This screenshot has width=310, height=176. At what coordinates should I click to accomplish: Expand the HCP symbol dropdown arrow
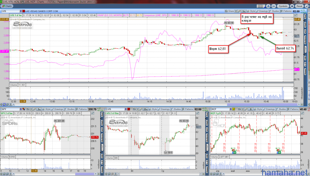coord(231,109)
